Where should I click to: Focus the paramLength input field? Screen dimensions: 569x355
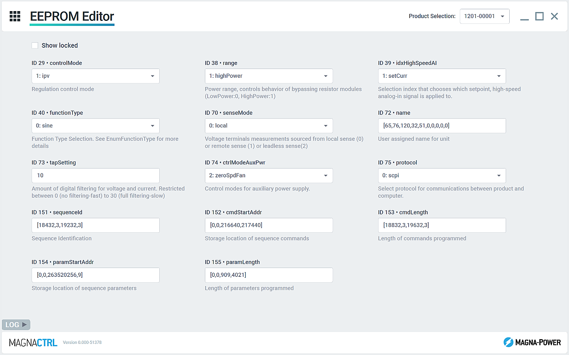(x=269, y=275)
